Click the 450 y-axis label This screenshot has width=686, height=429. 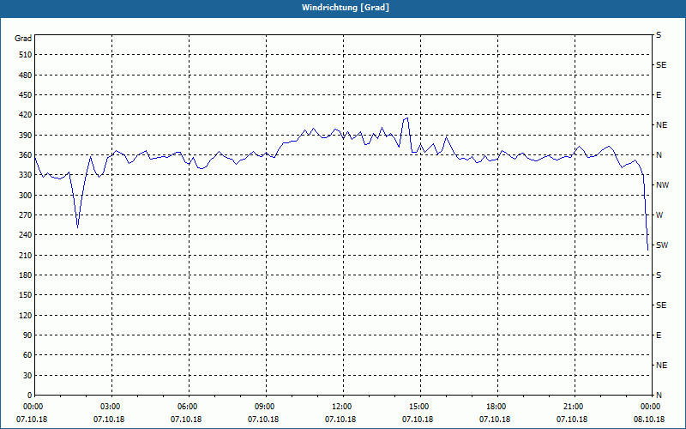(26, 95)
